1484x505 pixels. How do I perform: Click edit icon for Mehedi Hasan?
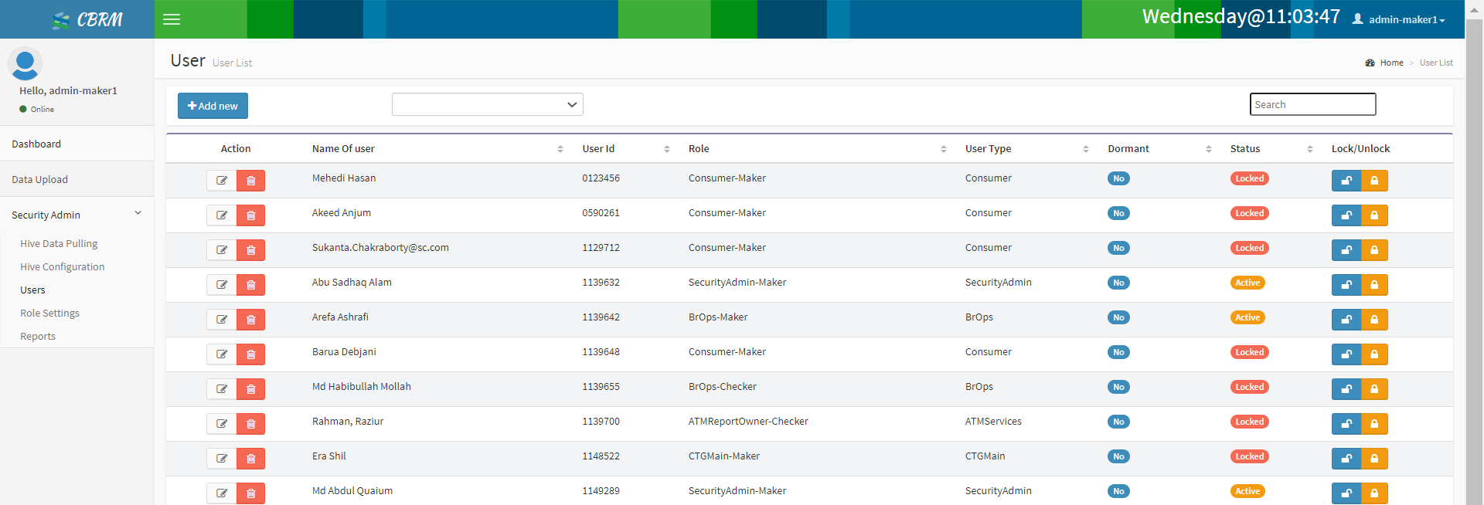tap(222, 181)
